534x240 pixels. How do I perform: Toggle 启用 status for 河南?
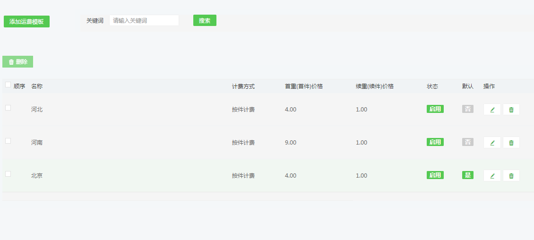pyautogui.click(x=435, y=142)
